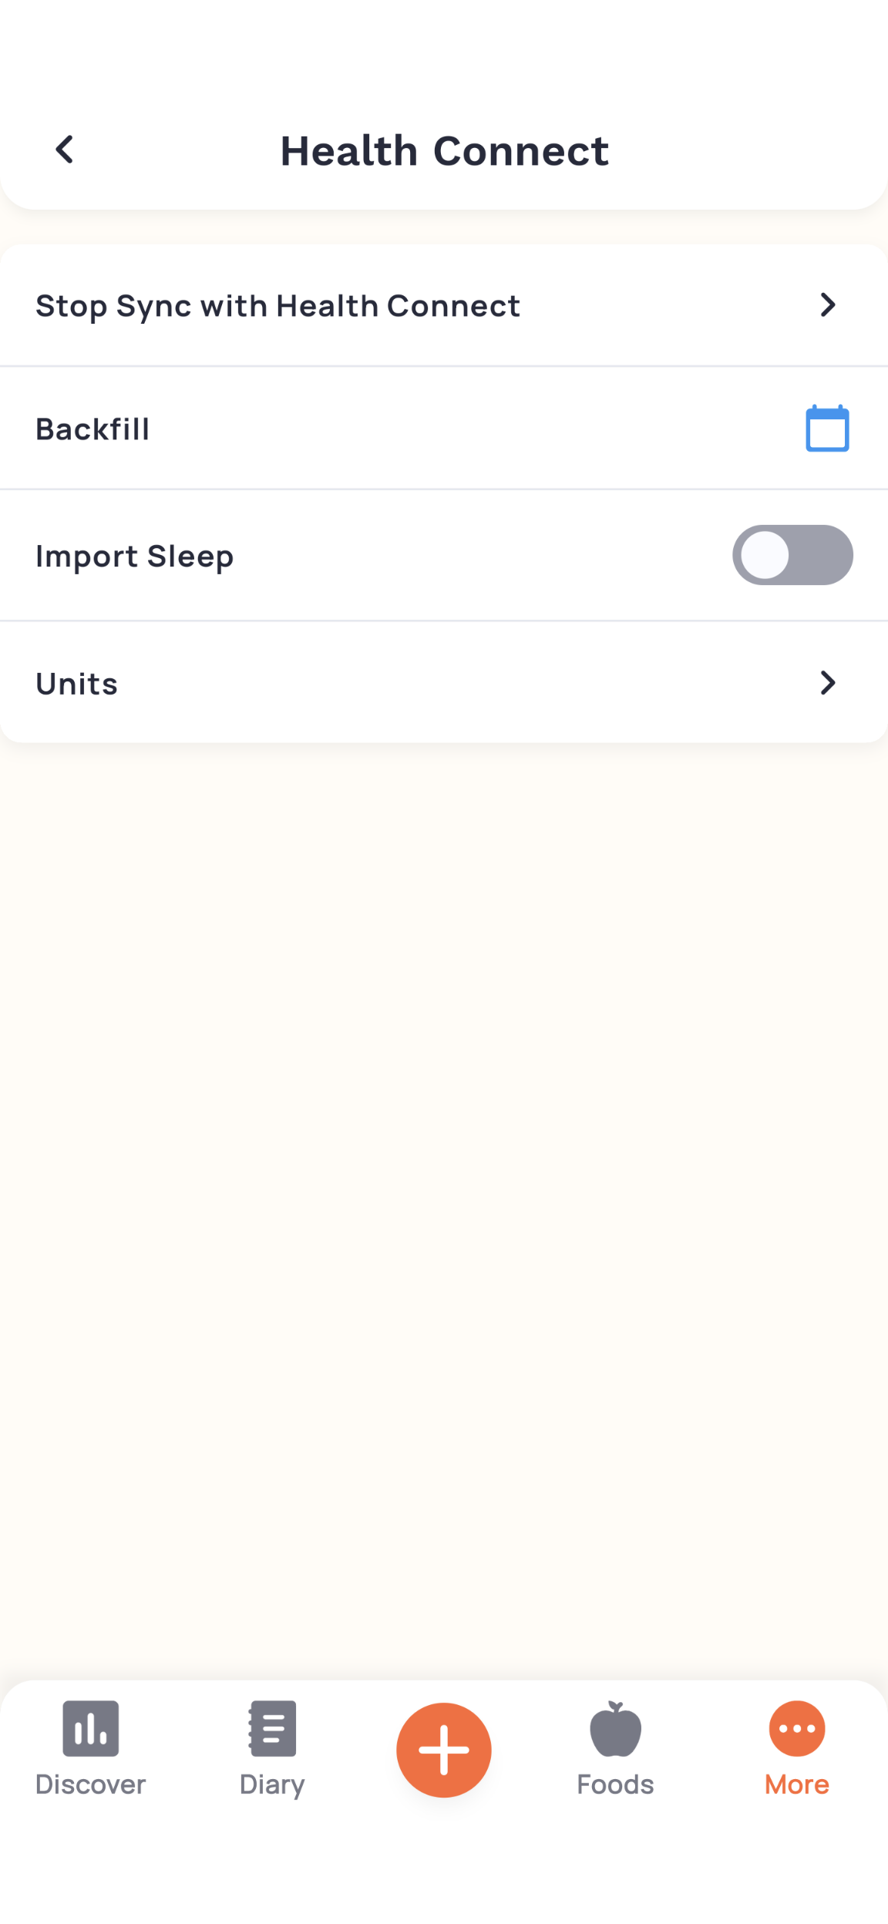Viewport: 888px width, 1924px height.
Task: Switch to the Foods tab label
Action: [615, 1784]
